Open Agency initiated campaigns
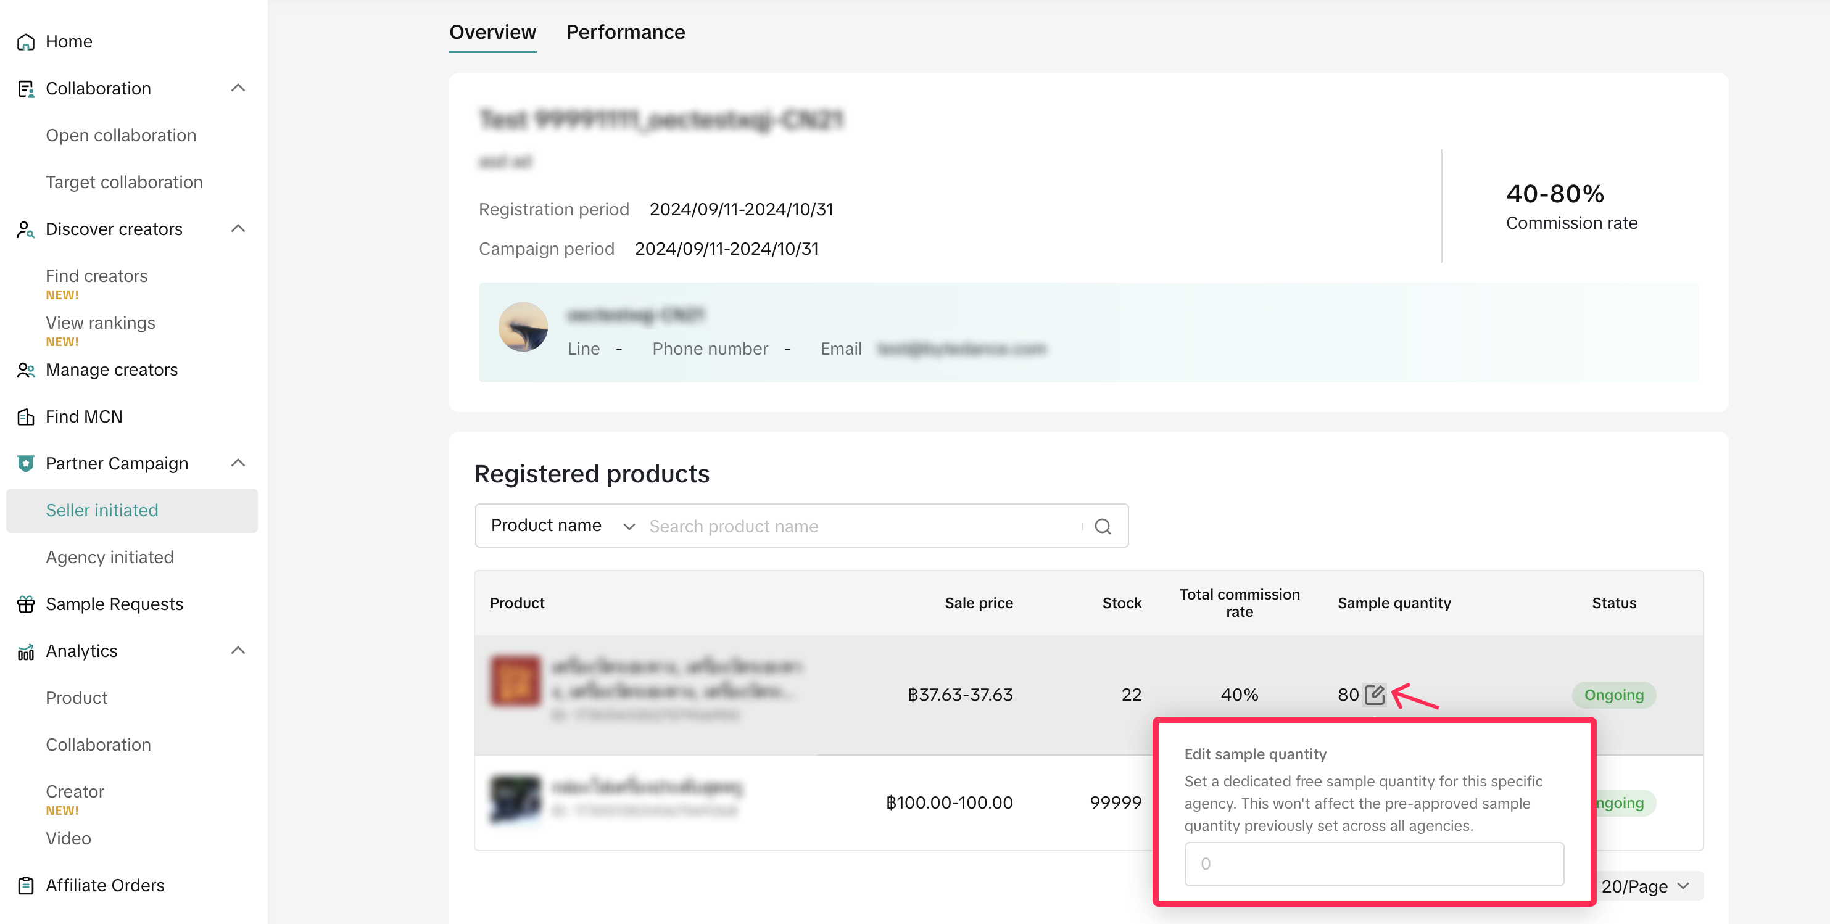The height and width of the screenshot is (924, 1830). (x=109, y=558)
